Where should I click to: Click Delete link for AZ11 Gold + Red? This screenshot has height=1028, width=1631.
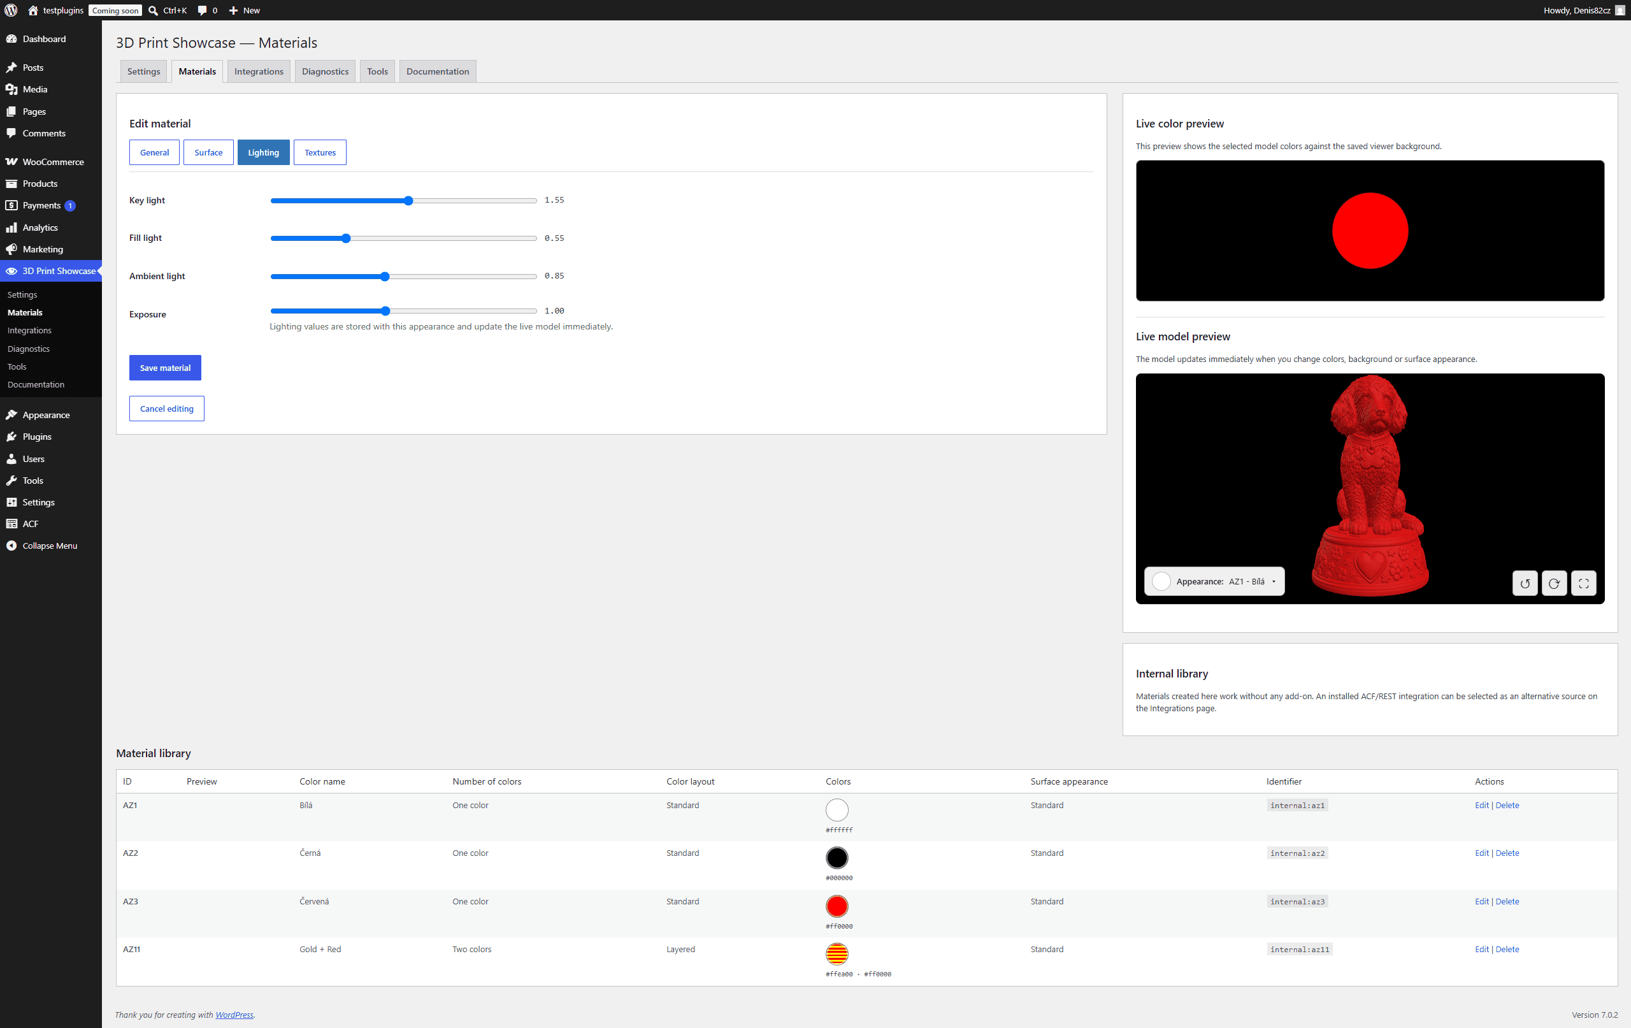pyautogui.click(x=1507, y=949)
